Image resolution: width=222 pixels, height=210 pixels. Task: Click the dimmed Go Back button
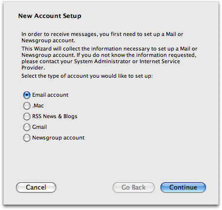pos(134,187)
